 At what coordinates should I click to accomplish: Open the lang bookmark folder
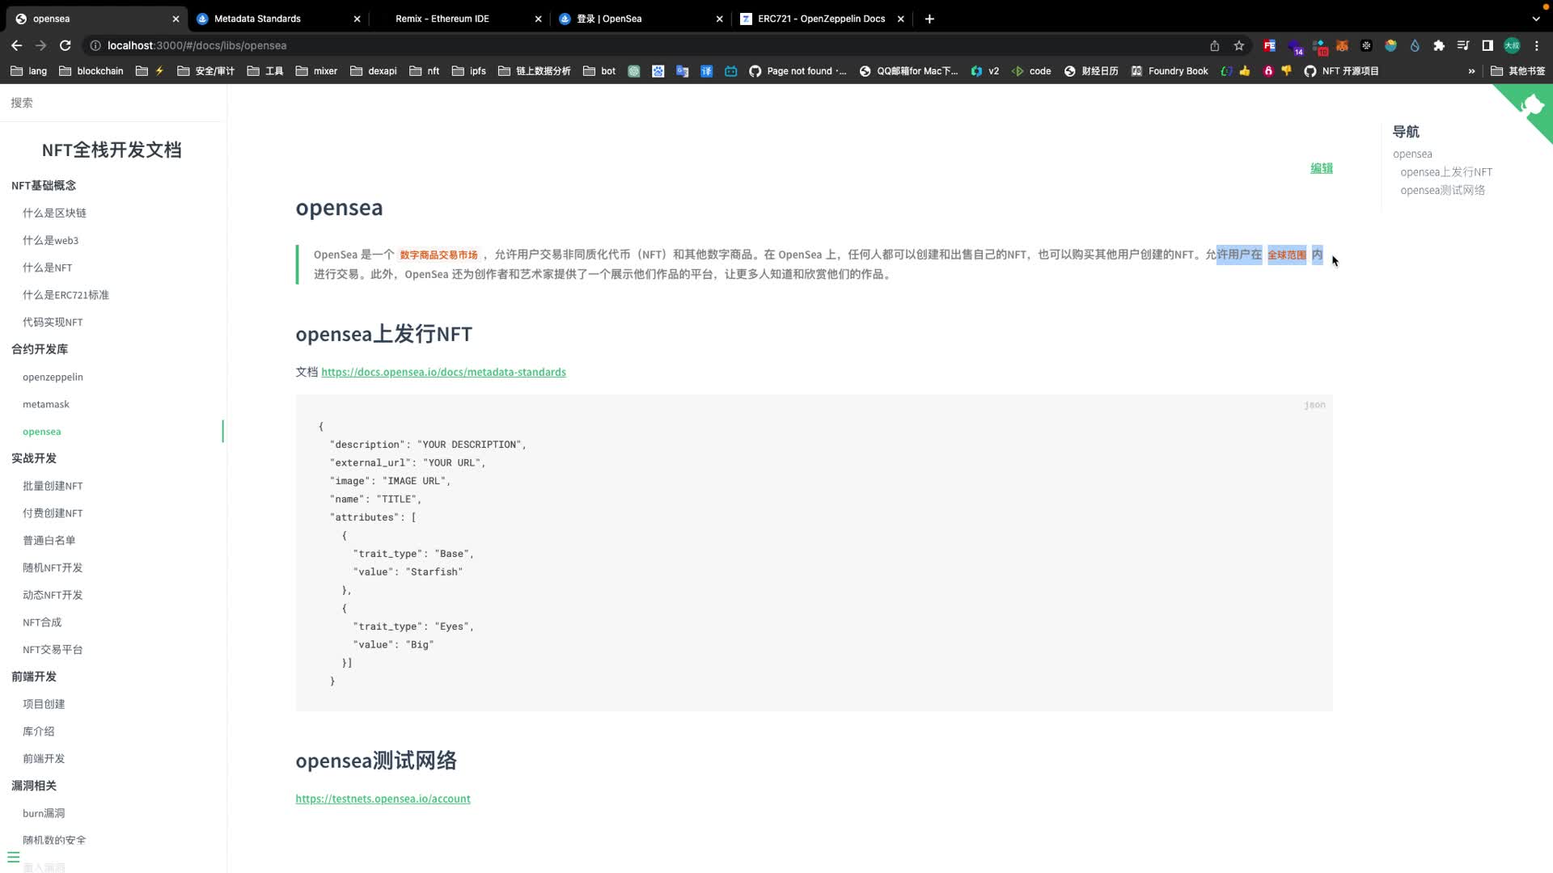28,71
